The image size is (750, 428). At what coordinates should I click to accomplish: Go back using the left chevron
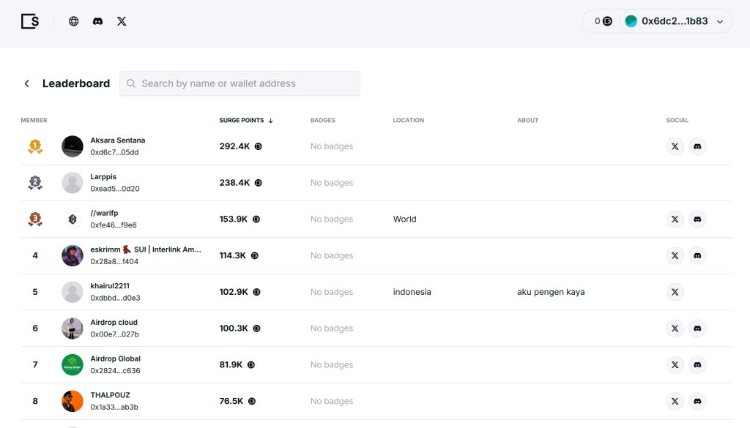click(x=27, y=83)
